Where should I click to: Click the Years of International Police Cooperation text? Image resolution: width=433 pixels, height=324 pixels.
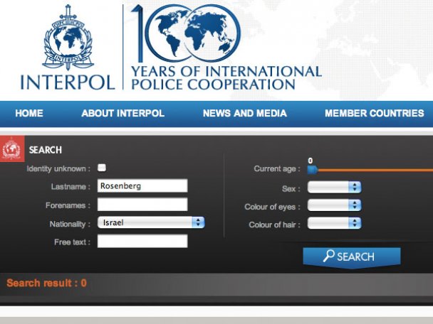[x=226, y=77]
